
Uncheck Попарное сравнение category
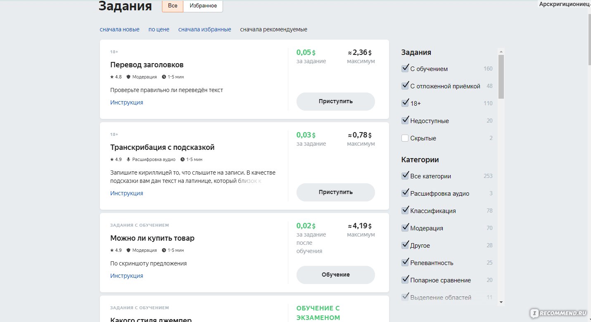coord(405,280)
